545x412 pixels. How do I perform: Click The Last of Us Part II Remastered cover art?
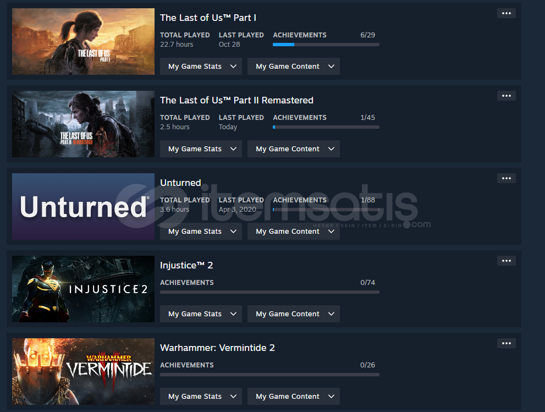pos(84,124)
